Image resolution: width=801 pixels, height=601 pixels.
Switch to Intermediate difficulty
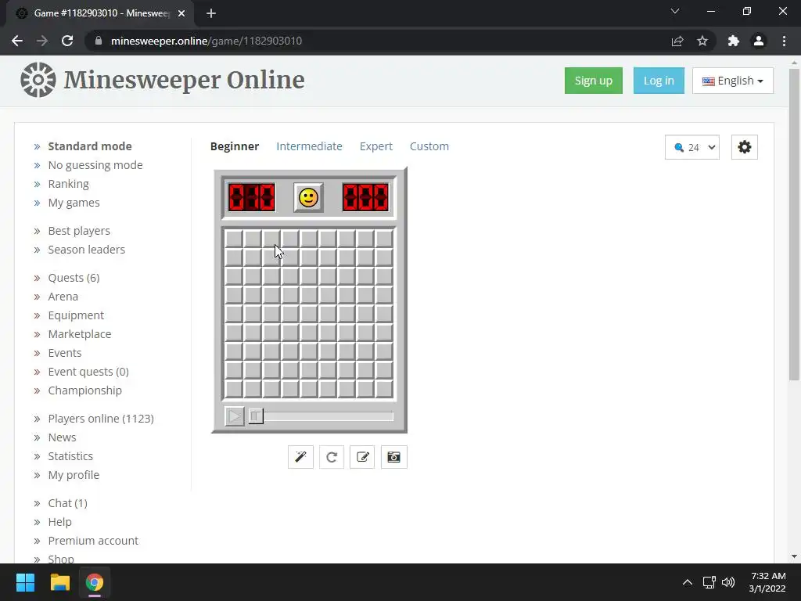point(309,146)
